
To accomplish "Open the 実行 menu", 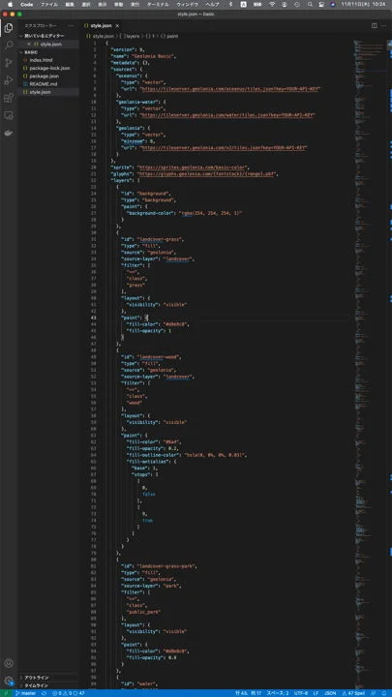I will click(x=136, y=4).
